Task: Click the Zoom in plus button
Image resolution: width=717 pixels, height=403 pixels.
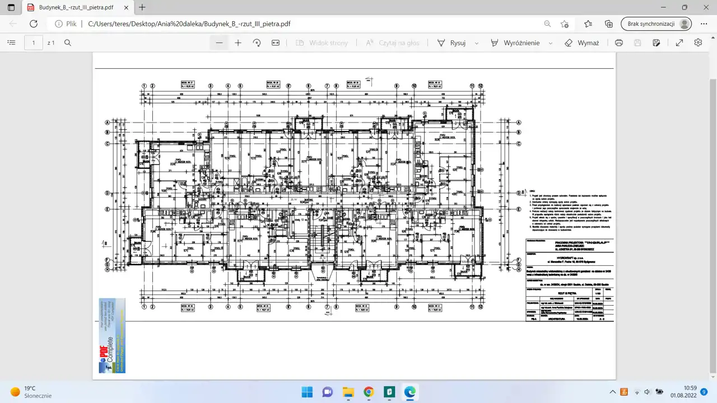Action: pyautogui.click(x=238, y=43)
